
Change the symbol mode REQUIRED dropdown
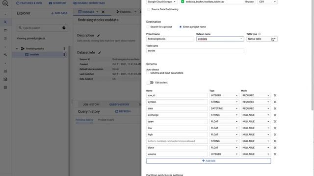coord(256,102)
